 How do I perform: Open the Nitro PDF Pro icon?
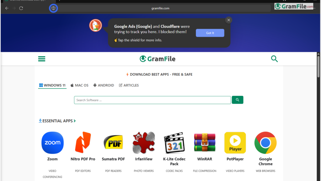coord(83,143)
